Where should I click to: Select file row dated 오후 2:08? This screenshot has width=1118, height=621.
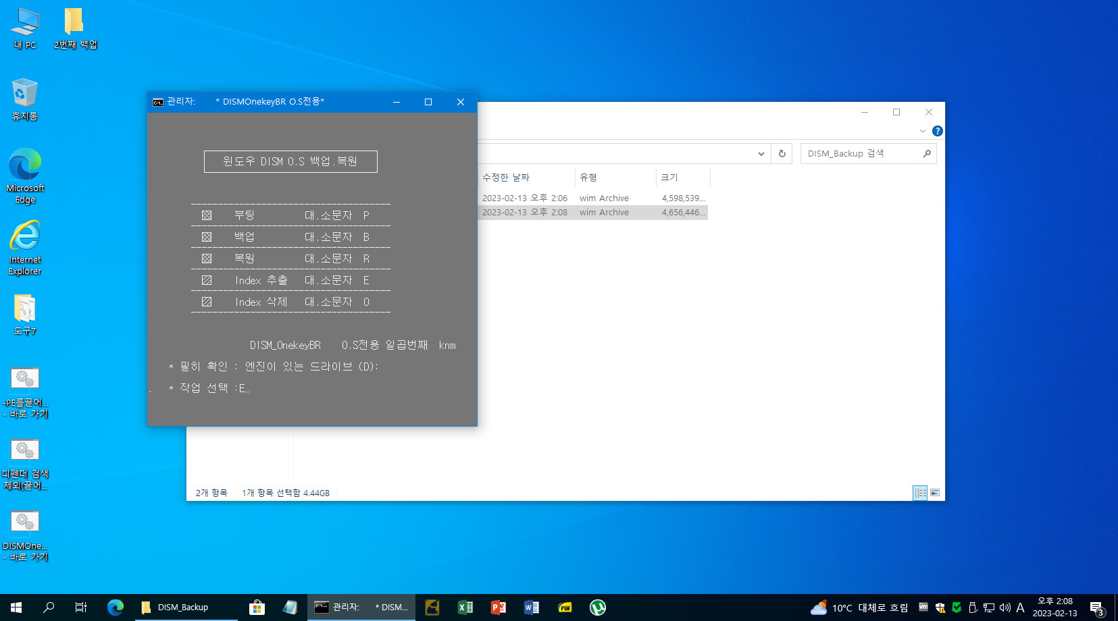click(593, 212)
